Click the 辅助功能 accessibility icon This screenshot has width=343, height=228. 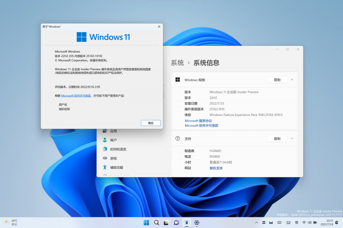[x=105, y=167]
